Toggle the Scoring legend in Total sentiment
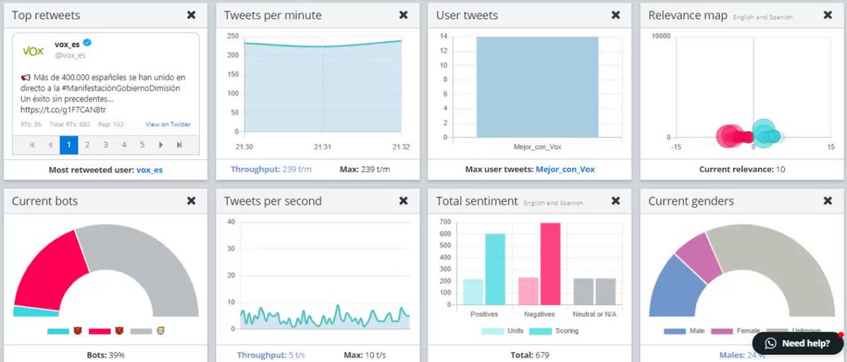 point(554,331)
